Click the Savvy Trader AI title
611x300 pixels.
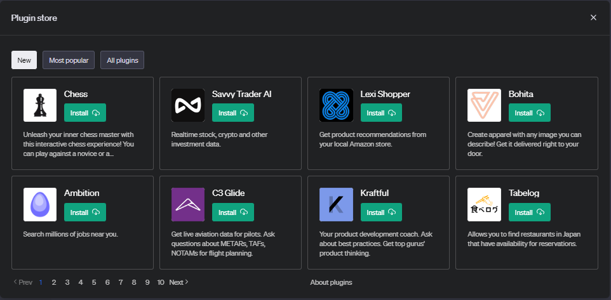click(x=242, y=94)
